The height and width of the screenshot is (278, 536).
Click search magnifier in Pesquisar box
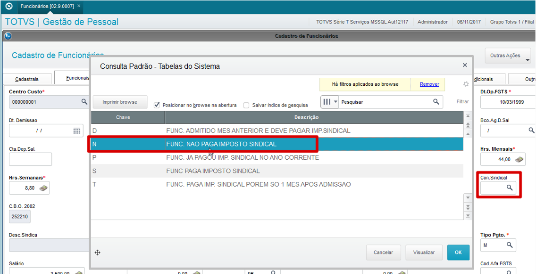[436, 102]
